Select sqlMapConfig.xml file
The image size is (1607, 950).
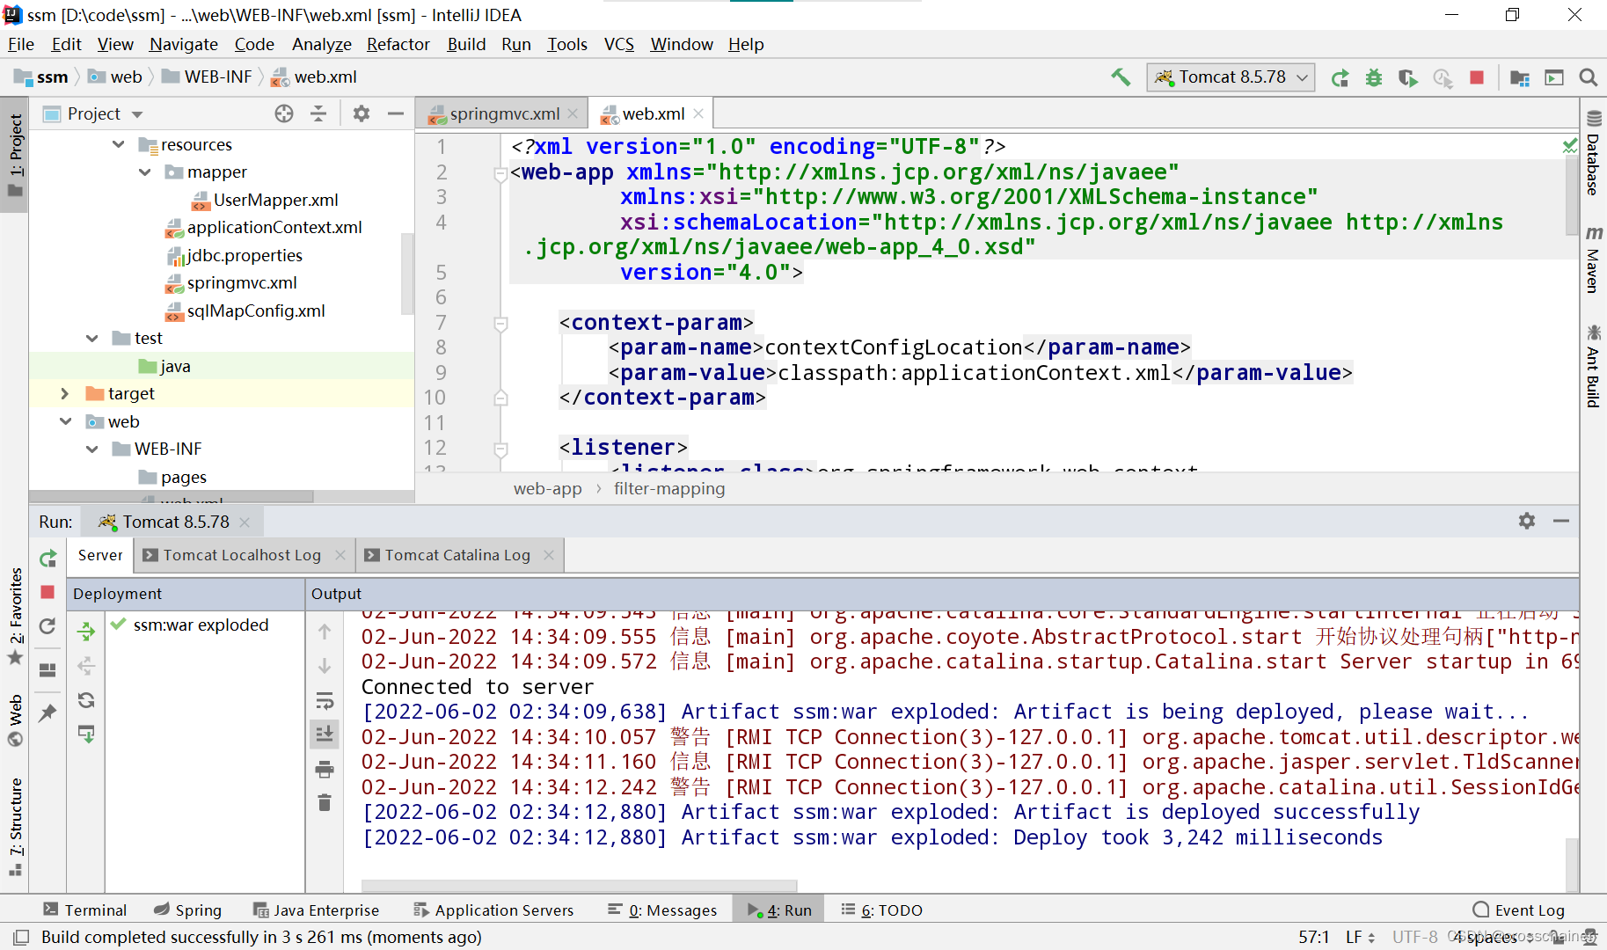coord(255,311)
